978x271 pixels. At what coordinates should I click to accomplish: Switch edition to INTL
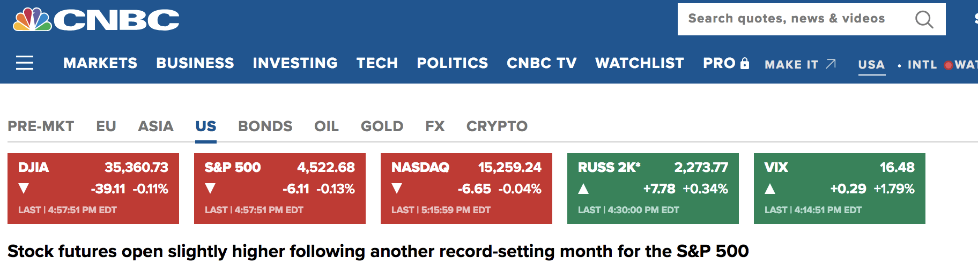point(922,65)
